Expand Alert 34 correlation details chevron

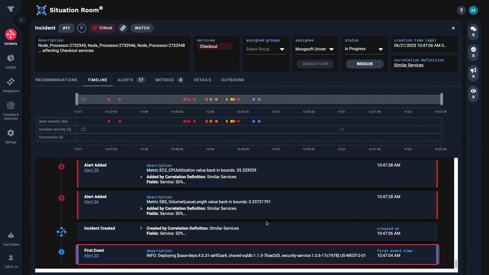click(141, 209)
